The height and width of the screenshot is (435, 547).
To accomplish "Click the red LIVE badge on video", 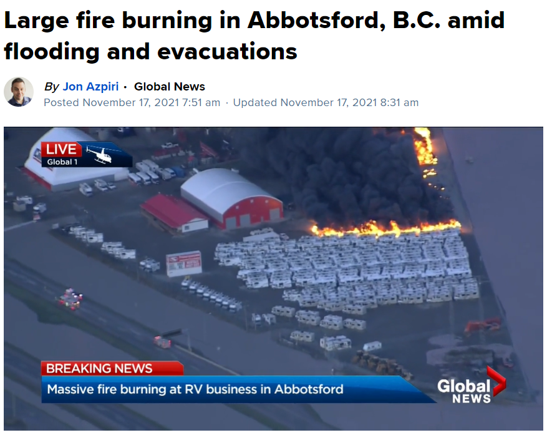I will coord(61,149).
